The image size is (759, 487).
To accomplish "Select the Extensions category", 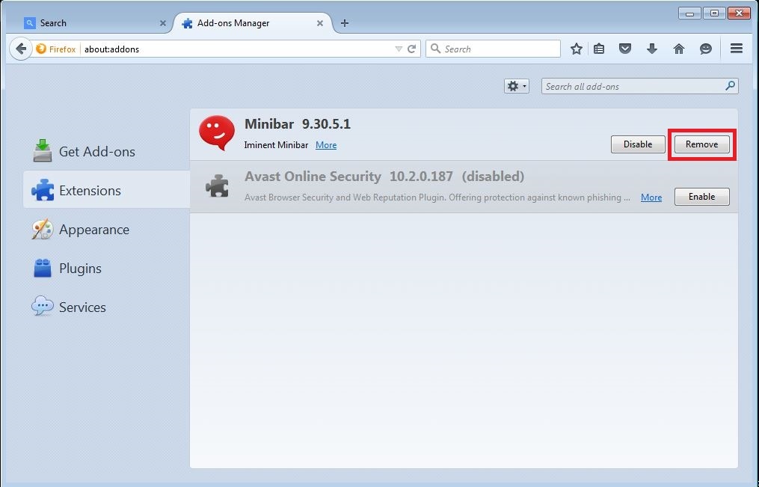I will (106, 190).
